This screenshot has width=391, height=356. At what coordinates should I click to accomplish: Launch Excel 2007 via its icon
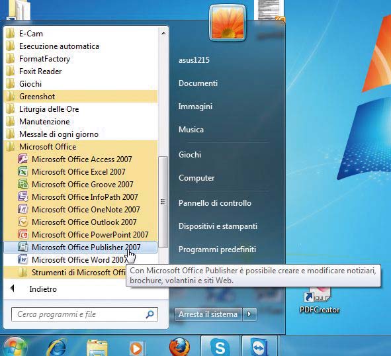coord(22,171)
